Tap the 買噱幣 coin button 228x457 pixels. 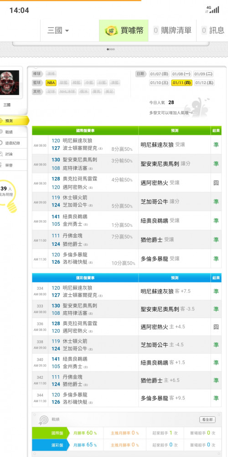click(124, 30)
